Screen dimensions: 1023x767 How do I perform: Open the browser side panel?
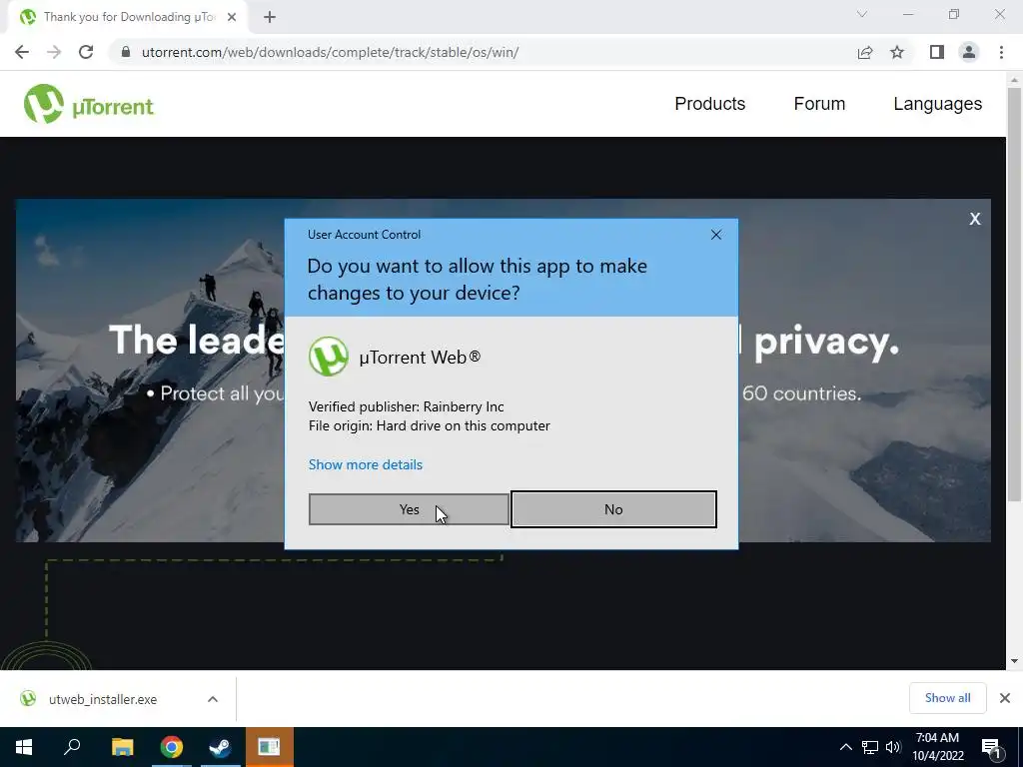[937, 52]
